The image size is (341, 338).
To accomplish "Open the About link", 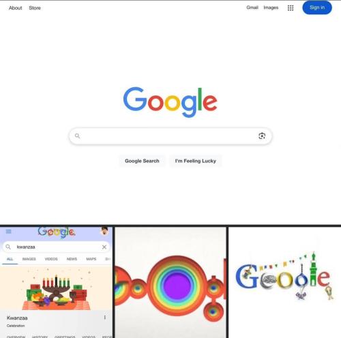I will tap(16, 8).
